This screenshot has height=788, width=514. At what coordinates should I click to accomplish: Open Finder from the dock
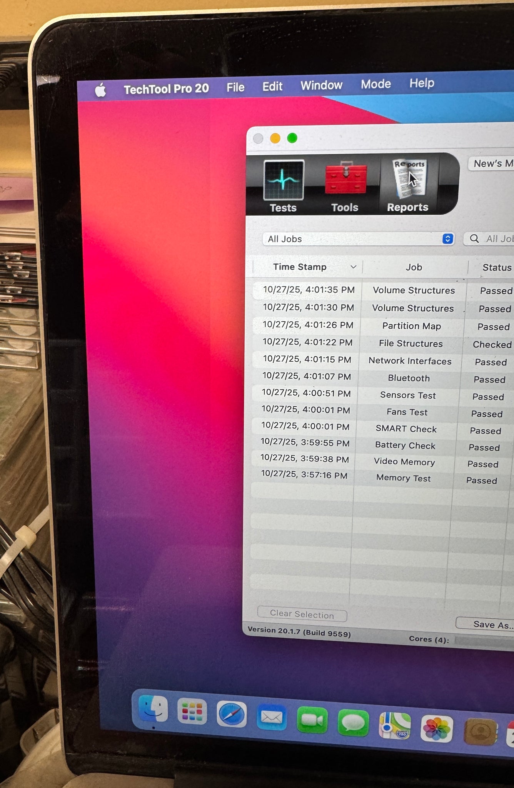point(153,709)
